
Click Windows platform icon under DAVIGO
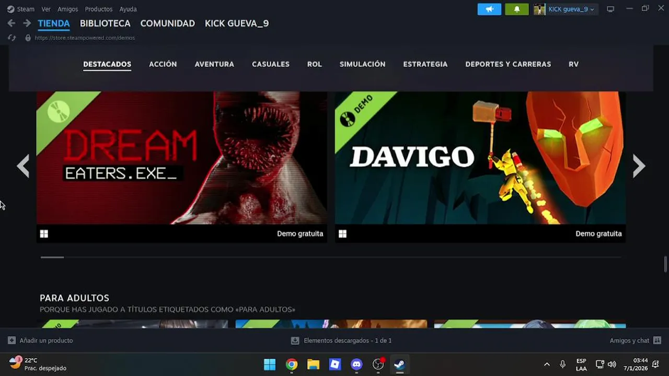342,234
